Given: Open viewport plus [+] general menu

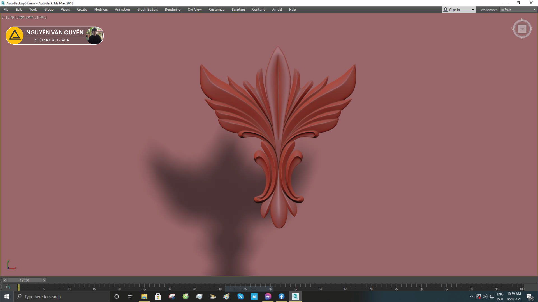Looking at the screenshot, I should pyautogui.click(x=4, y=17).
